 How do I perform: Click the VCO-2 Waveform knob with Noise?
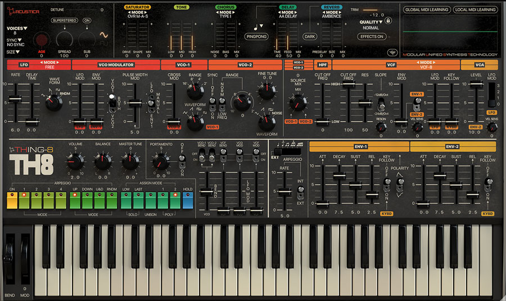tap(267, 122)
